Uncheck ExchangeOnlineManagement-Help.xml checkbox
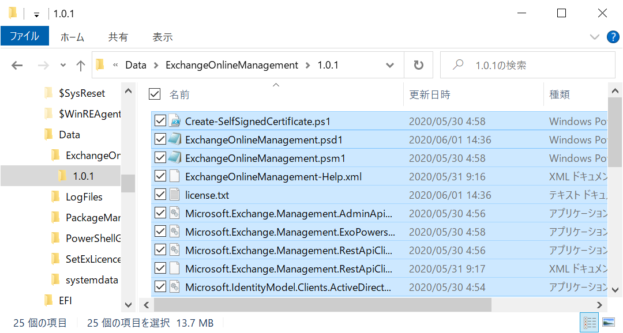The image size is (623, 333). tap(160, 176)
